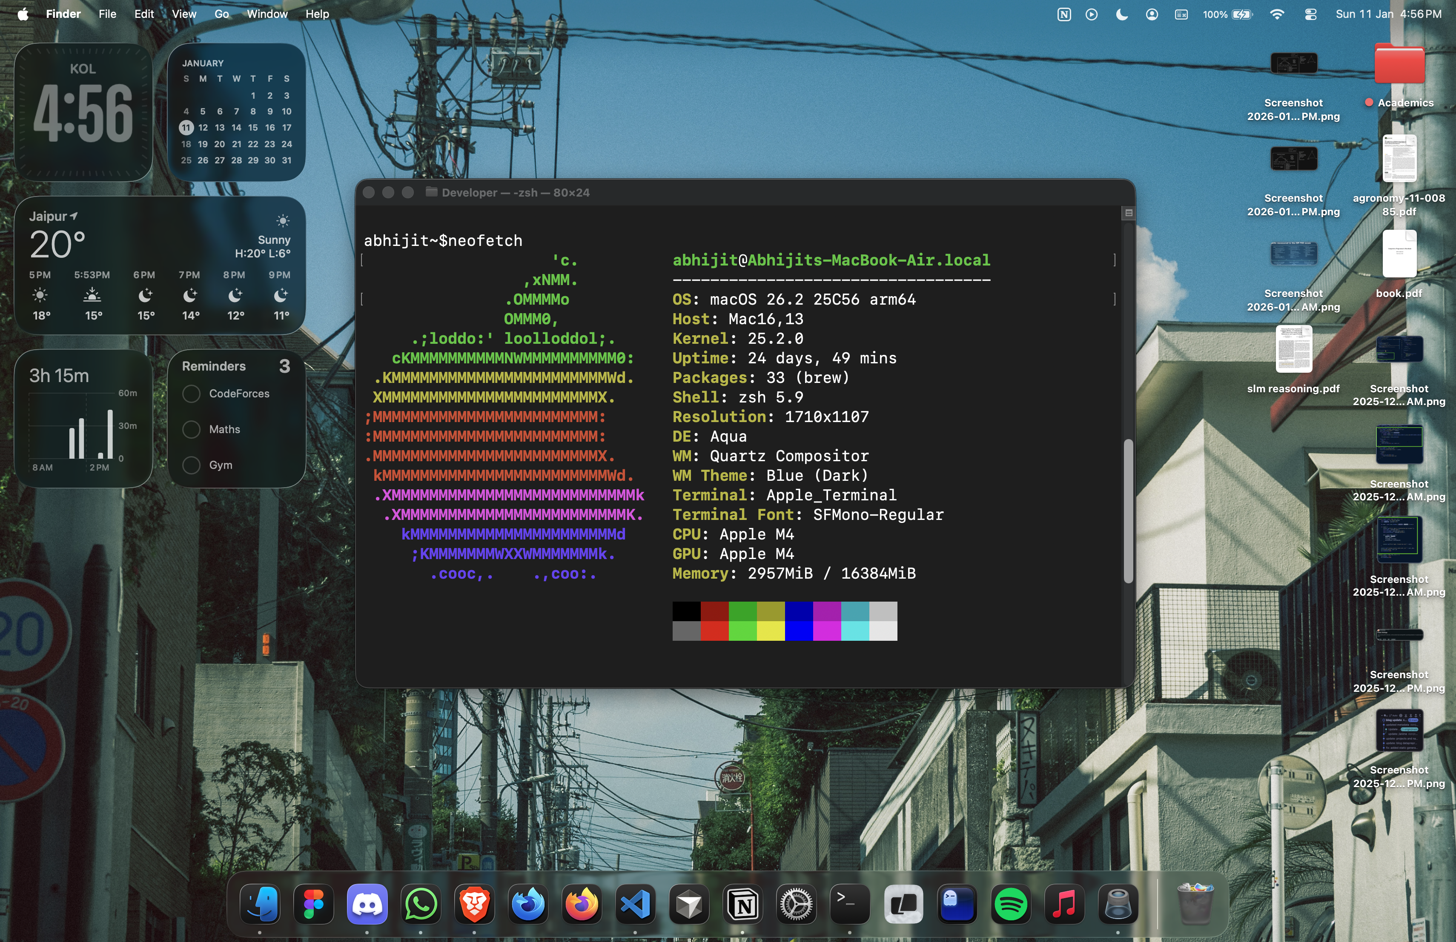
Task: Open the Trash in the Dock
Action: click(1195, 904)
